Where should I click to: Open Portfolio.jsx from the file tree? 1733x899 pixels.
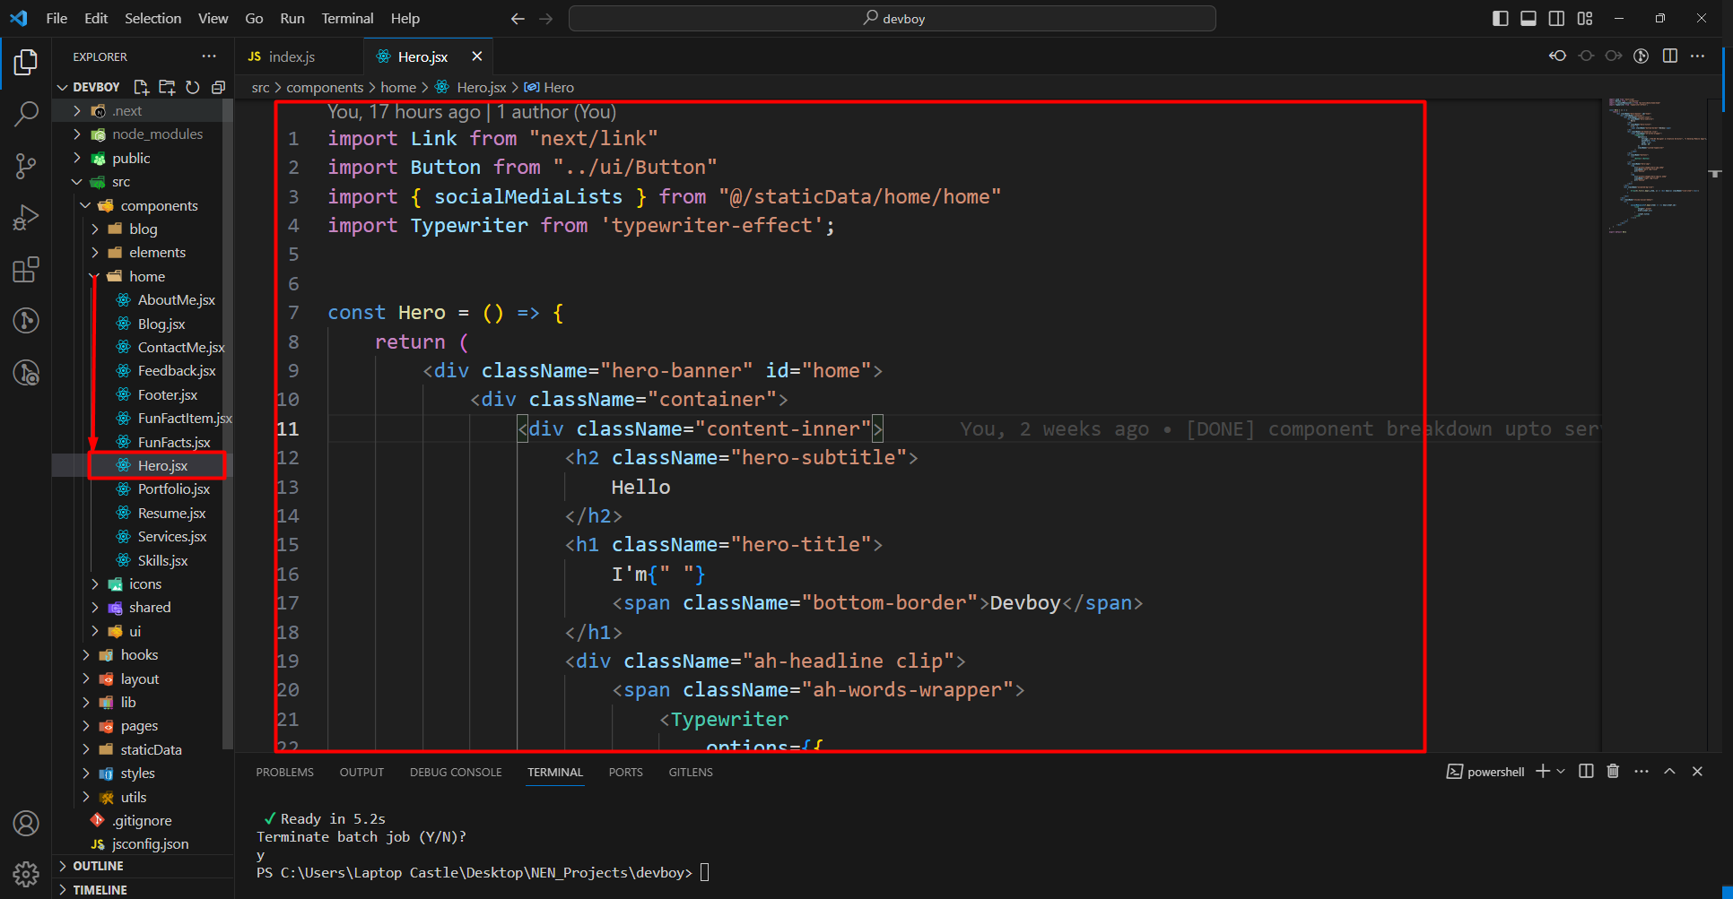coord(173,489)
